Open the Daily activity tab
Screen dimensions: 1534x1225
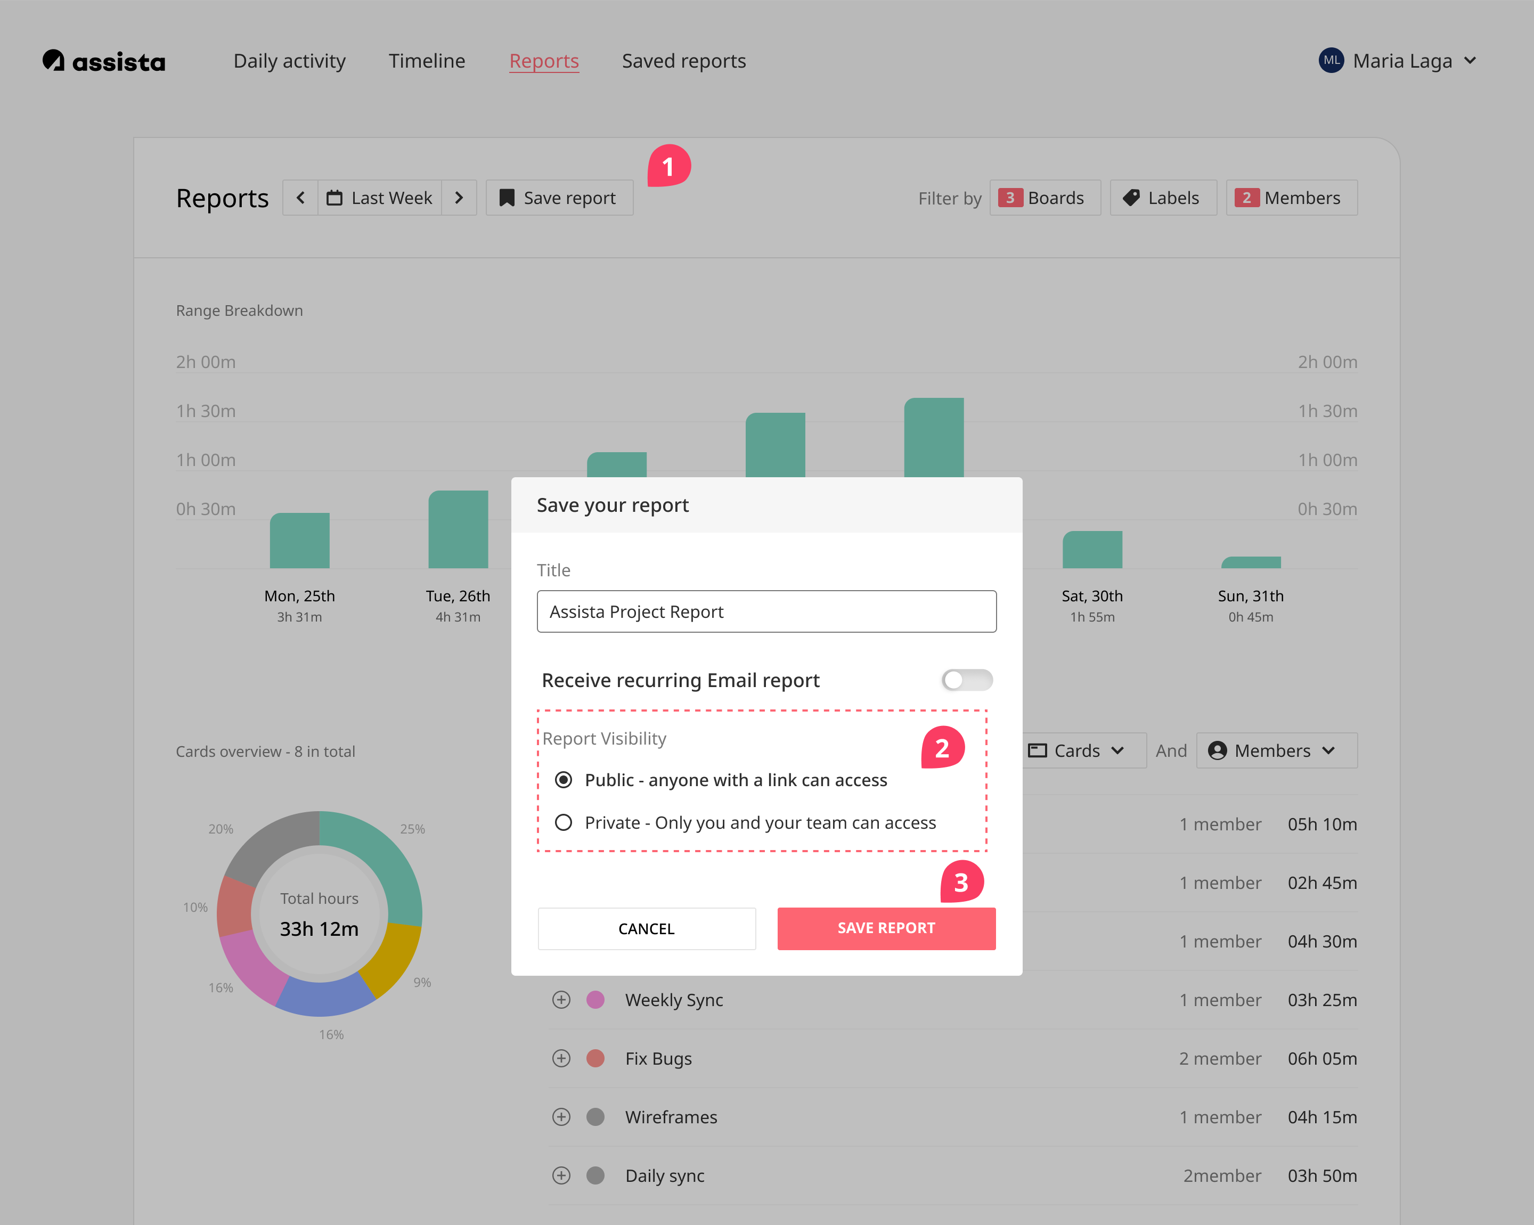290,61
